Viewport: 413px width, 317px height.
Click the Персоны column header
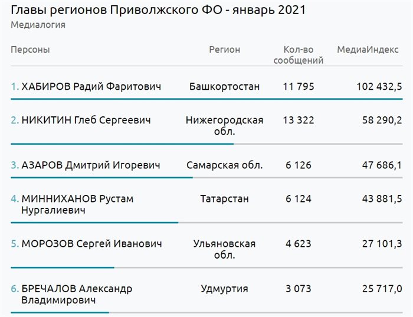pos(30,50)
